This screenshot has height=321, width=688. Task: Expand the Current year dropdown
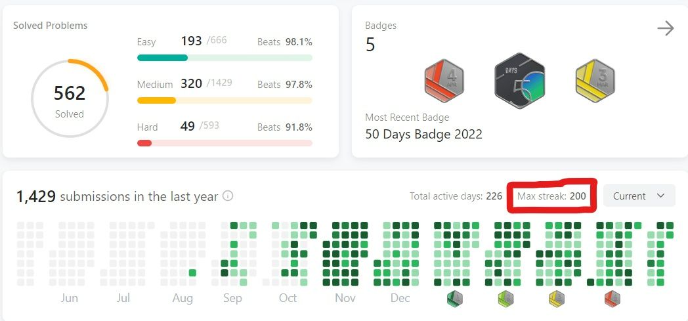[x=639, y=196]
